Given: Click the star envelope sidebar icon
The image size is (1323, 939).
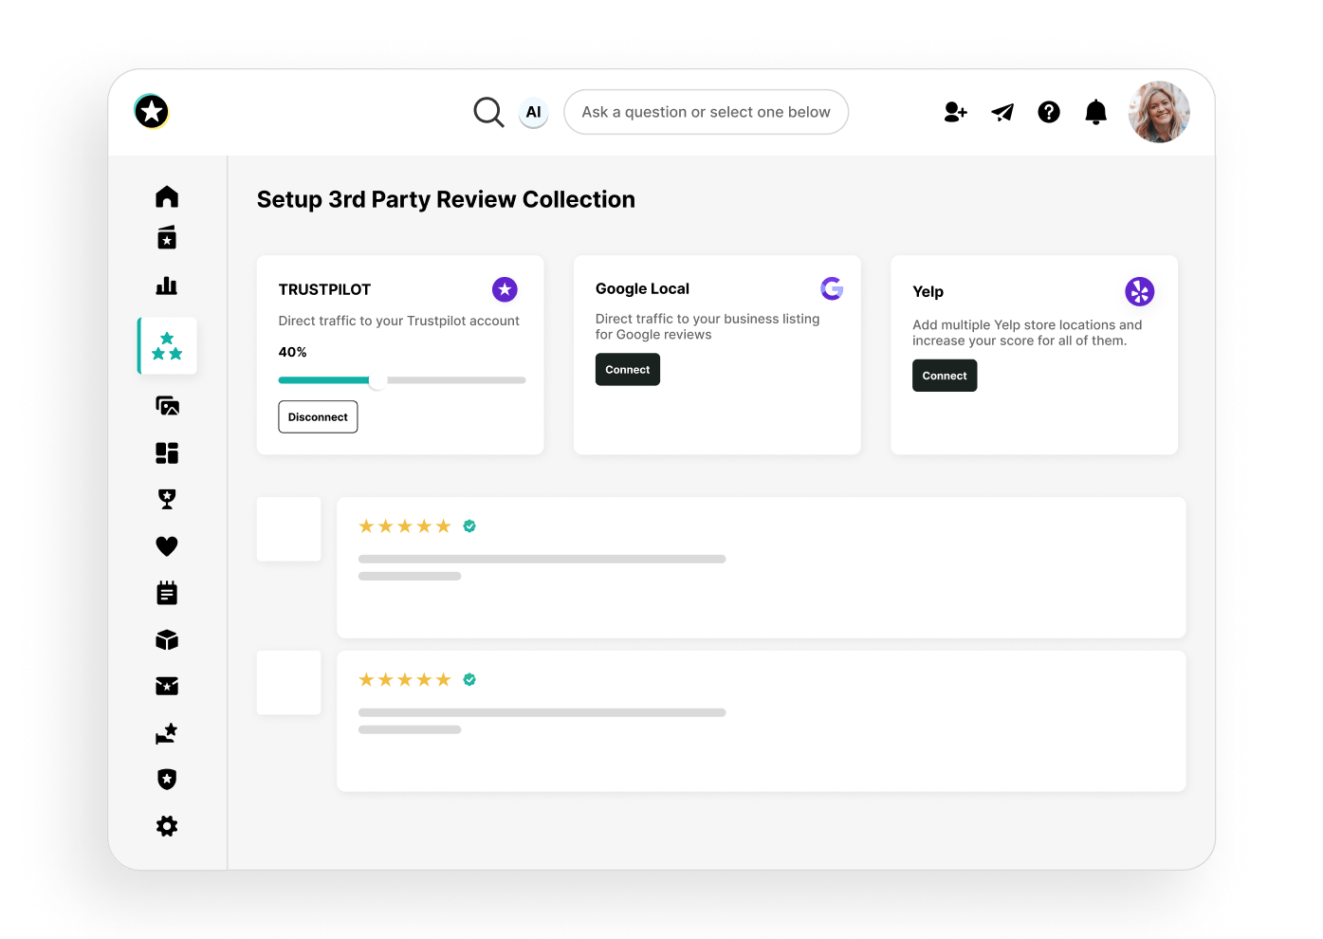Looking at the screenshot, I should click(167, 686).
